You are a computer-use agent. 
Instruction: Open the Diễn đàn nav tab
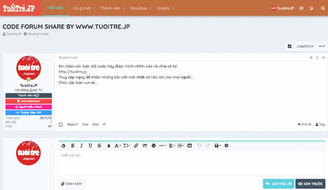coord(55,8)
